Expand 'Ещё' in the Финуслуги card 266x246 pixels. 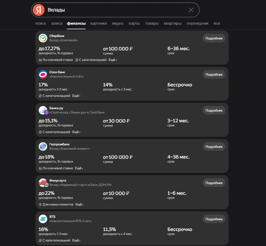79,204
